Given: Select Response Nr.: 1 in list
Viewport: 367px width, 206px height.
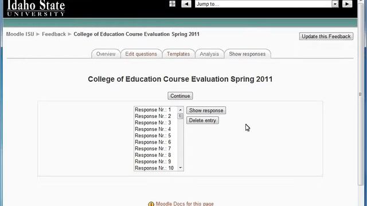Looking at the screenshot, I should [x=155, y=110].
